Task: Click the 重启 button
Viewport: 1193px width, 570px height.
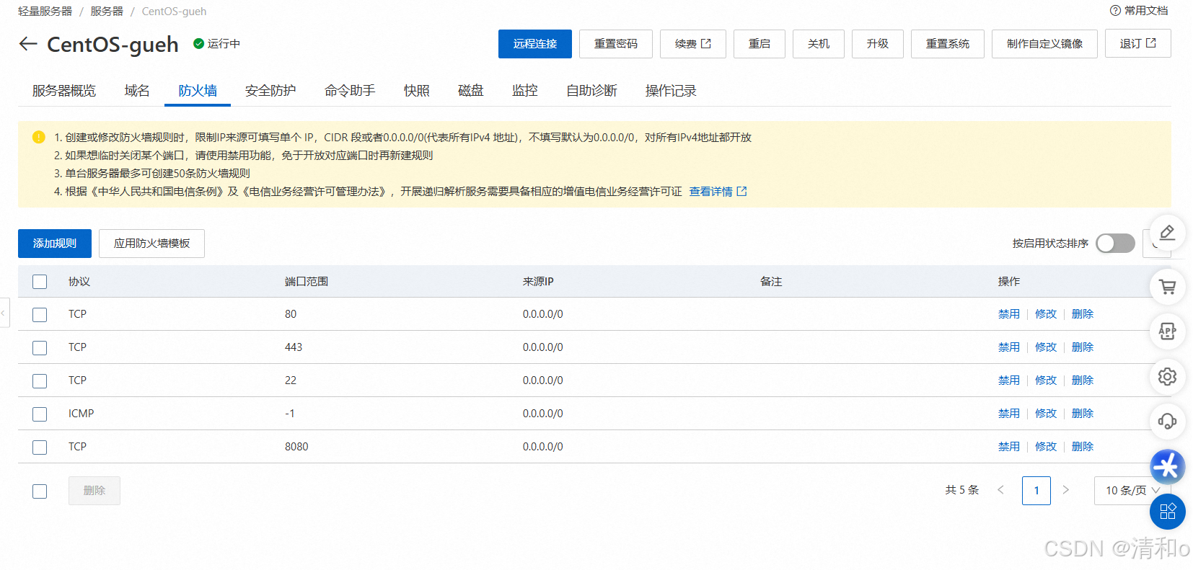Action: click(x=760, y=44)
